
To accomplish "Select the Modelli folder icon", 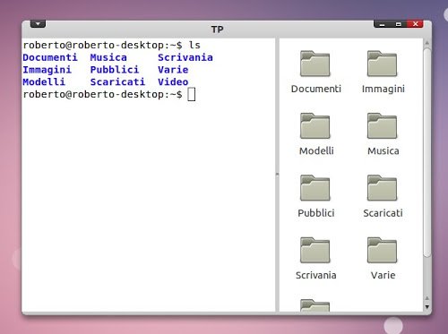I will click(x=315, y=125).
